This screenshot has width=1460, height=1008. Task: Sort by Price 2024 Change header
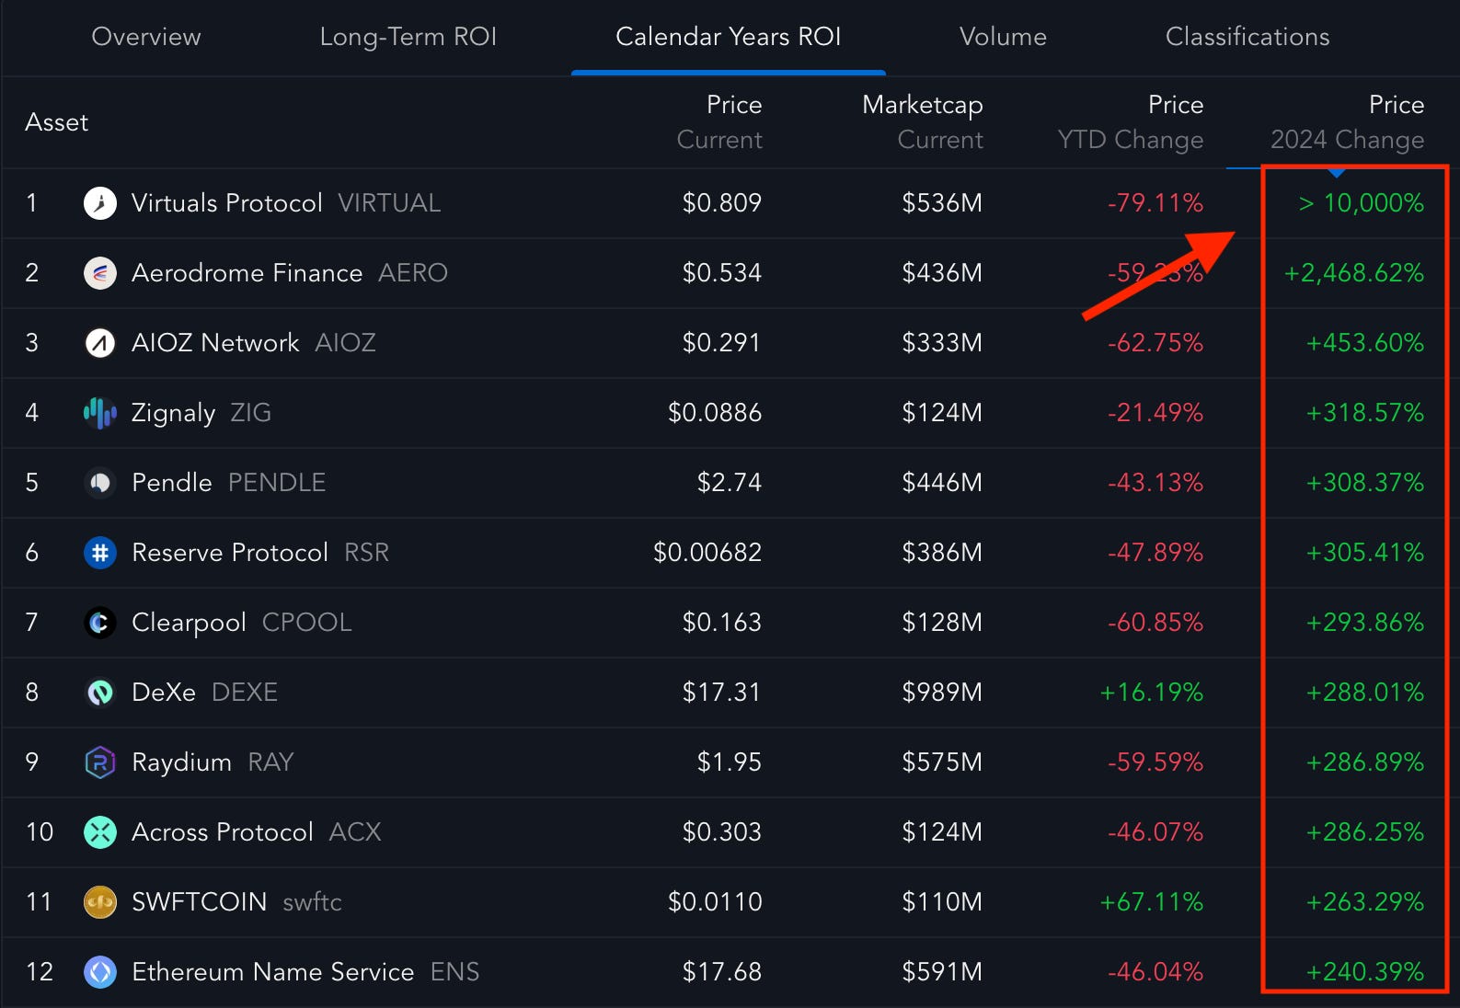coord(1348,121)
